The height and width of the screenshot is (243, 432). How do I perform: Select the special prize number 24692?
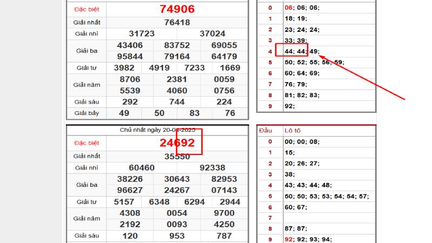177,143
